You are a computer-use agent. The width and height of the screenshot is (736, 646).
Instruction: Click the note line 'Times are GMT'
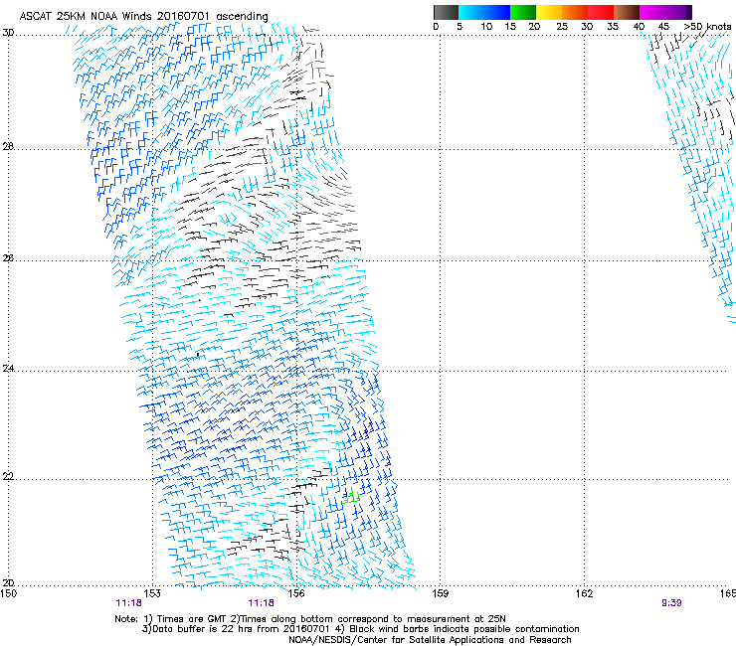[x=192, y=619]
